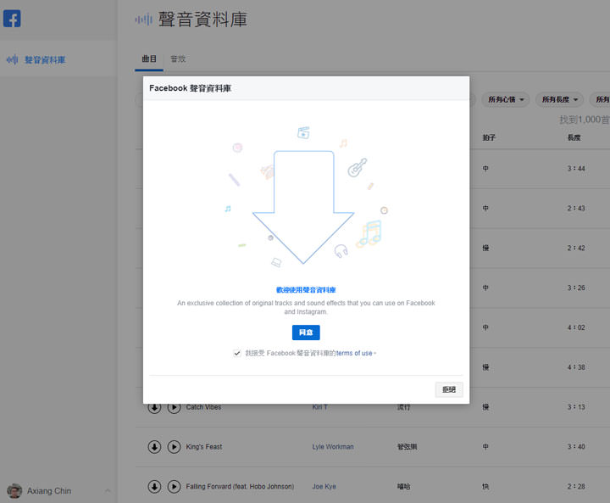This screenshot has width=610, height=503.
Task: Download the Falling Forward track
Action: point(154,486)
